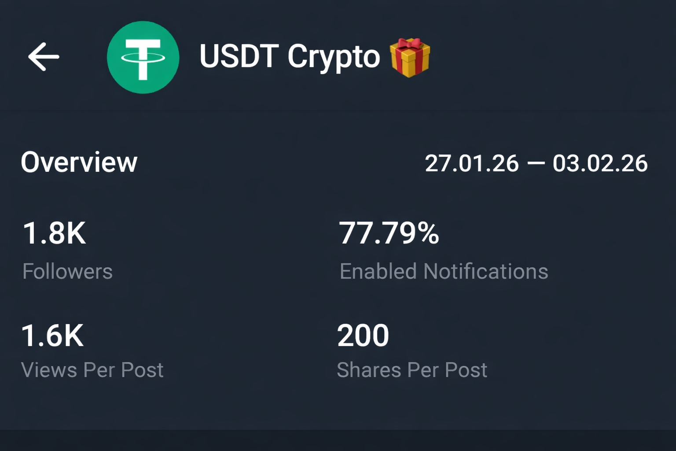Select the channel name USDT Crypto
676x451 pixels.
(x=288, y=56)
